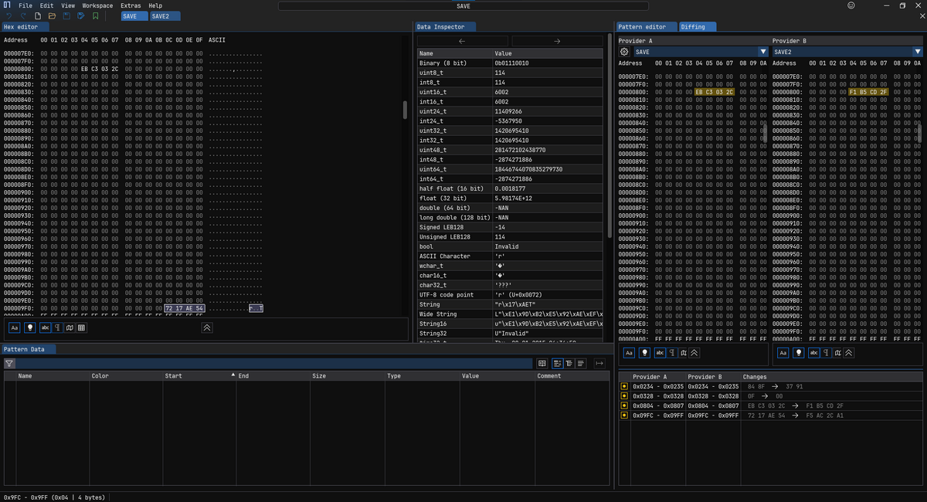Expand the Hex editor footer with double chevron
This screenshot has width=927, height=502.
point(207,327)
